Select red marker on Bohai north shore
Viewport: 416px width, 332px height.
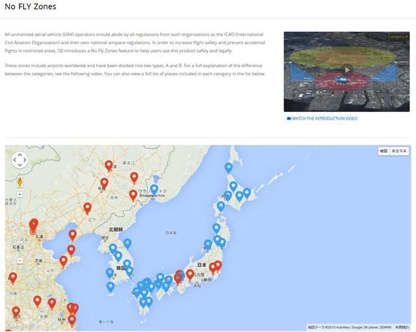click(x=72, y=235)
